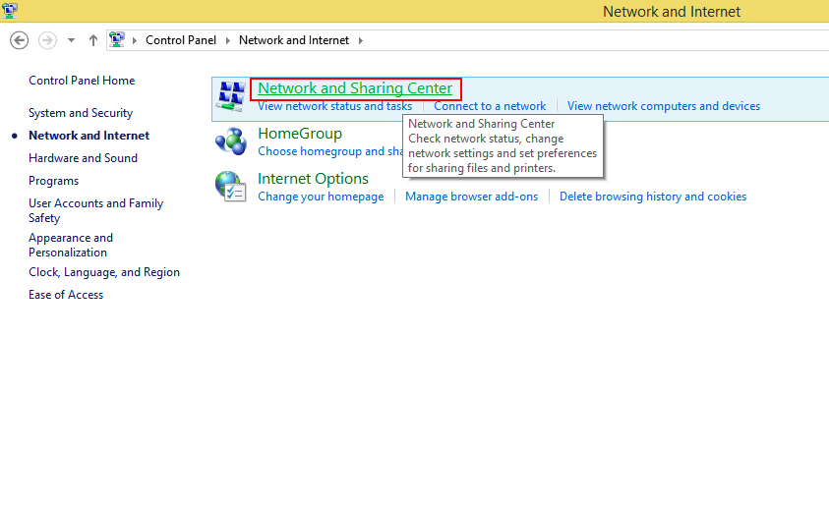The width and height of the screenshot is (829, 508).
Task: Click the Network and Sharing Center icon
Action: pos(231,96)
